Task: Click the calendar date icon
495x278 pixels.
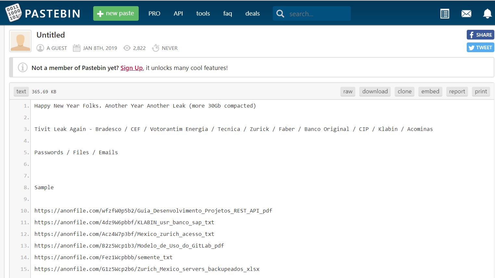Action: (x=76, y=48)
